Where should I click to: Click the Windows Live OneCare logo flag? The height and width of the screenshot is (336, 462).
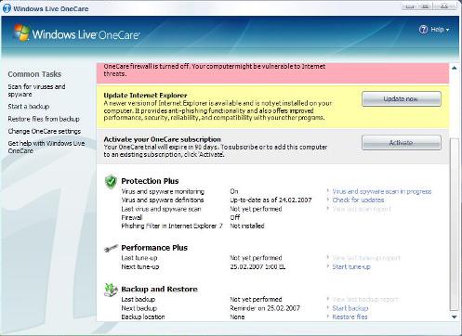pyautogui.click(x=21, y=32)
